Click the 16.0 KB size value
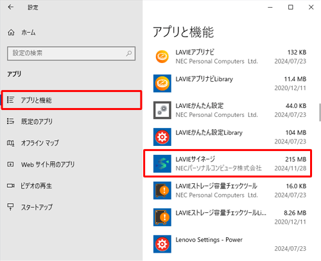The width and height of the screenshot is (321, 261). pos(296,186)
